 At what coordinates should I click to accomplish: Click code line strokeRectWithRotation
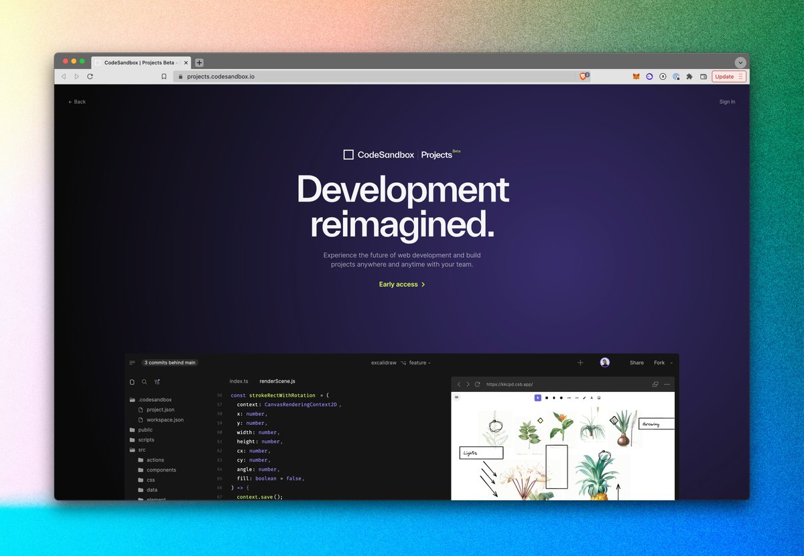click(x=279, y=395)
